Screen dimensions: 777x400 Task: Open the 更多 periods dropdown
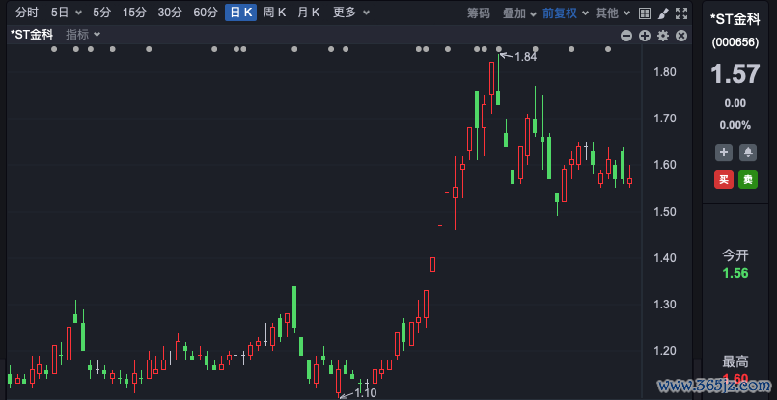(x=350, y=13)
